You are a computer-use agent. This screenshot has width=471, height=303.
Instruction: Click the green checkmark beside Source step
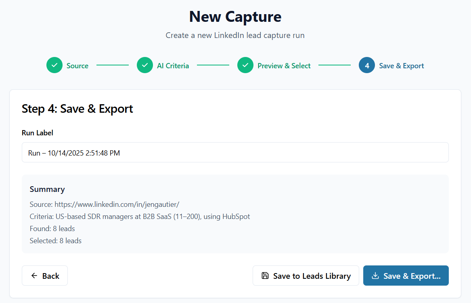(54, 65)
